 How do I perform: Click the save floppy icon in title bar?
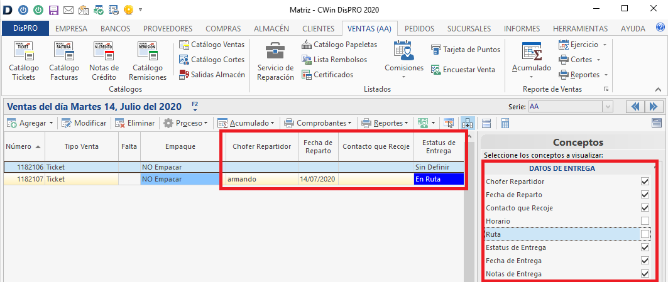click(x=53, y=9)
